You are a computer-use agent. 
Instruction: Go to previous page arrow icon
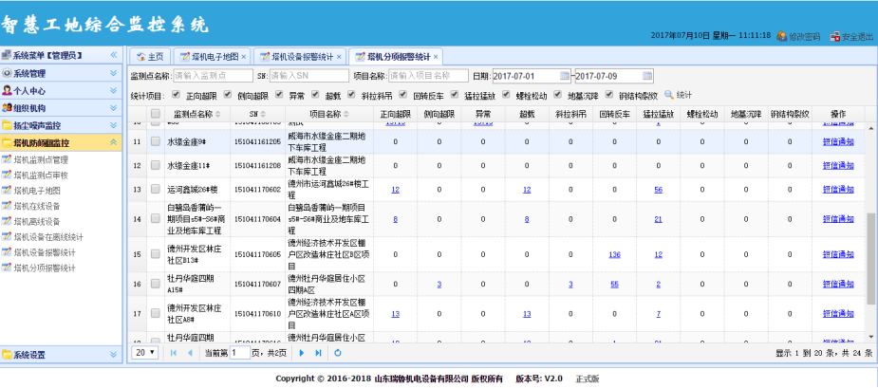coord(190,353)
